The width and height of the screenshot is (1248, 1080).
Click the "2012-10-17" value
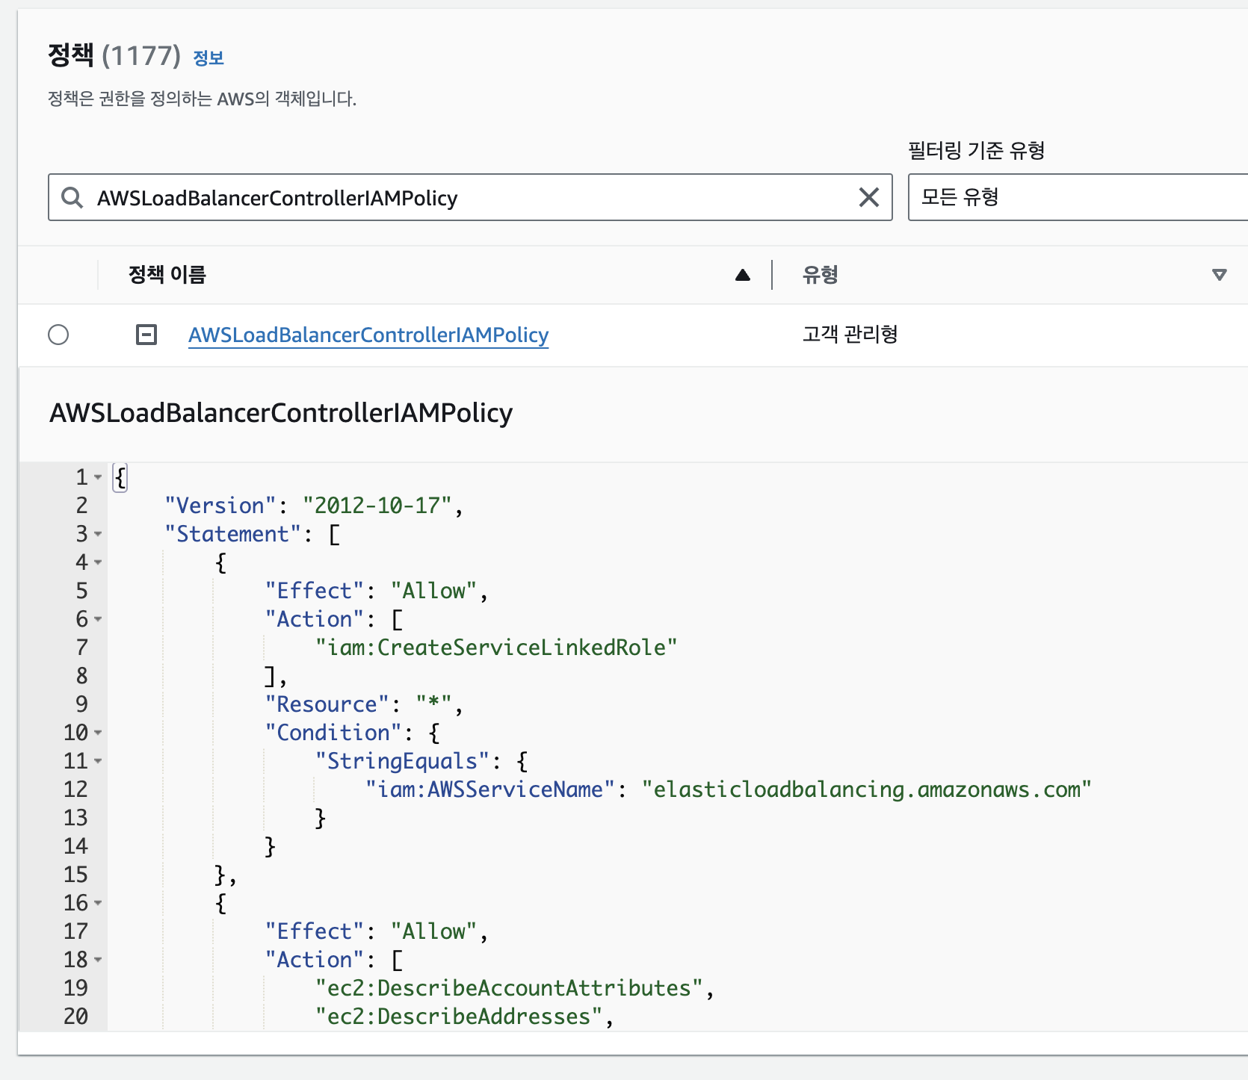point(377,506)
